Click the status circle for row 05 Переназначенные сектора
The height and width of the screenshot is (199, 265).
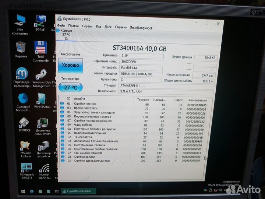tap(62, 116)
